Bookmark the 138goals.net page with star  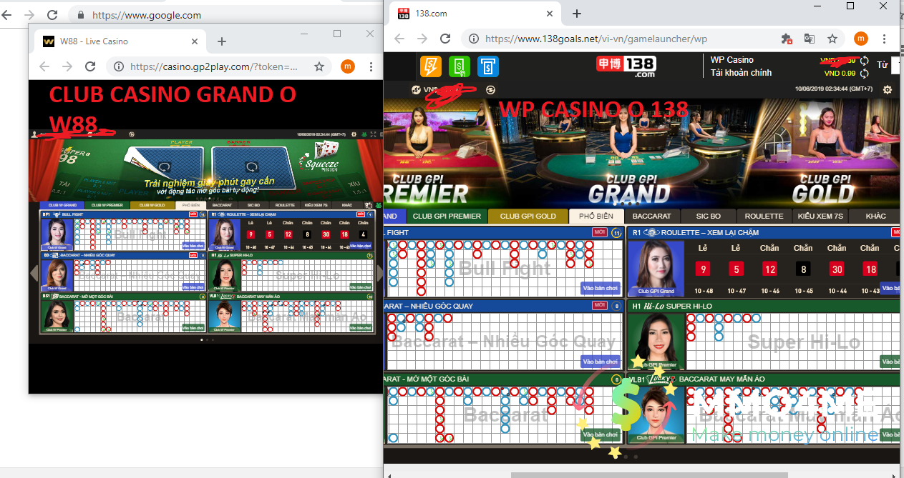pos(832,39)
